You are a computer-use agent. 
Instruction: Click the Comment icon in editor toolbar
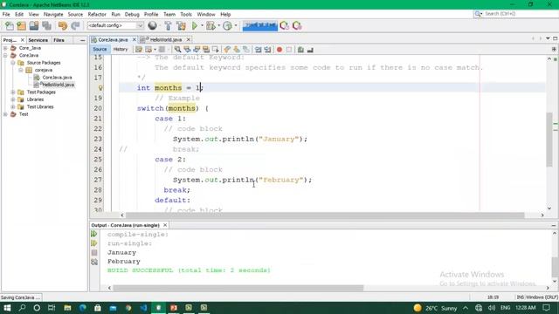coord(300,50)
